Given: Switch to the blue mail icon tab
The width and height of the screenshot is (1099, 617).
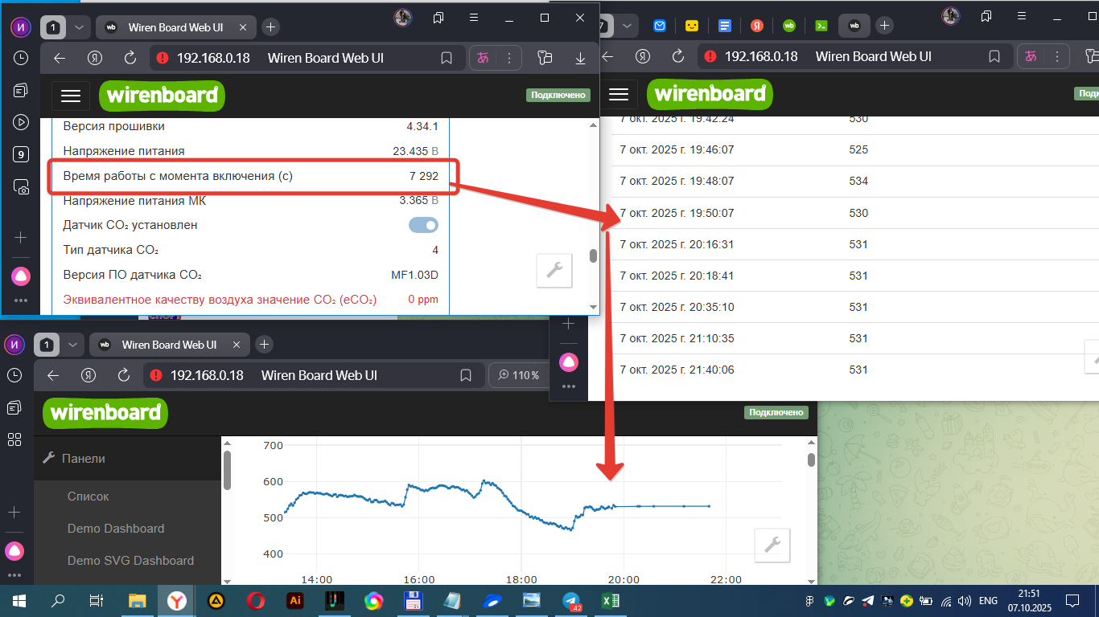Looking at the screenshot, I should click(x=660, y=26).
